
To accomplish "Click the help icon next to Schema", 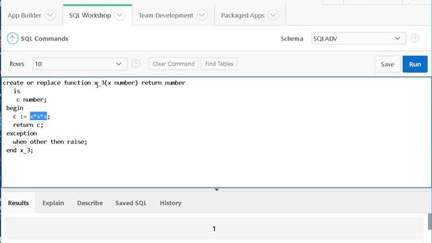I will coord(414,38).
